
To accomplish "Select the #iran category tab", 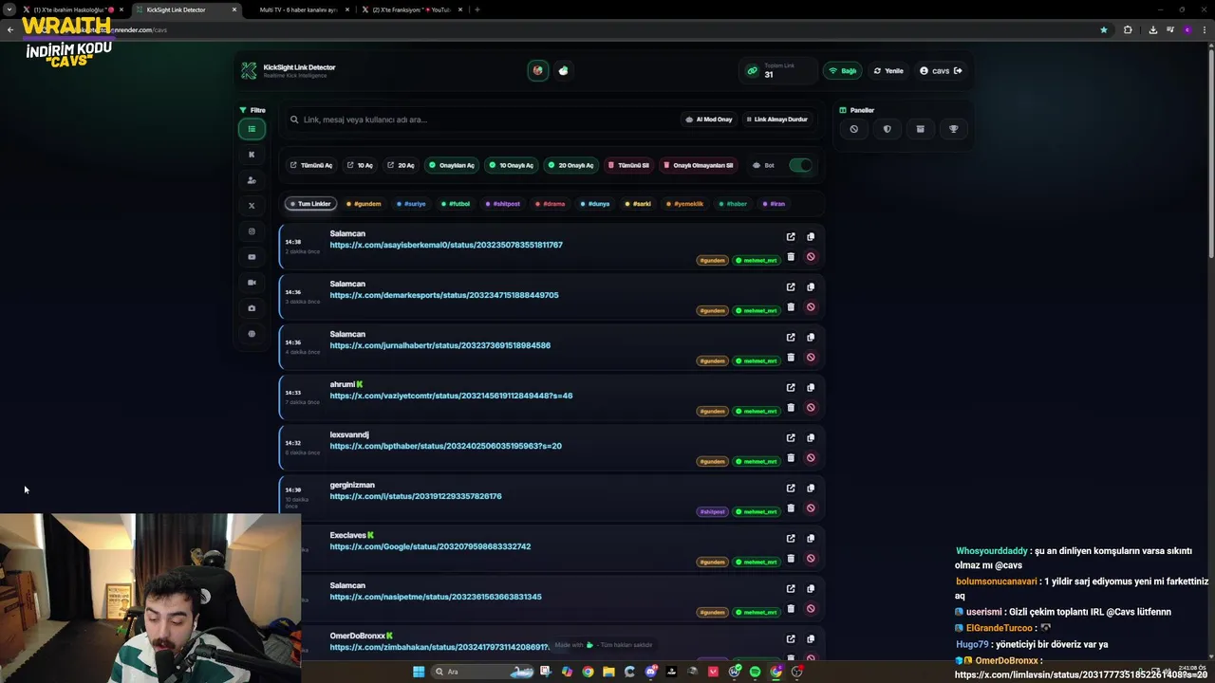I will 774,204.
